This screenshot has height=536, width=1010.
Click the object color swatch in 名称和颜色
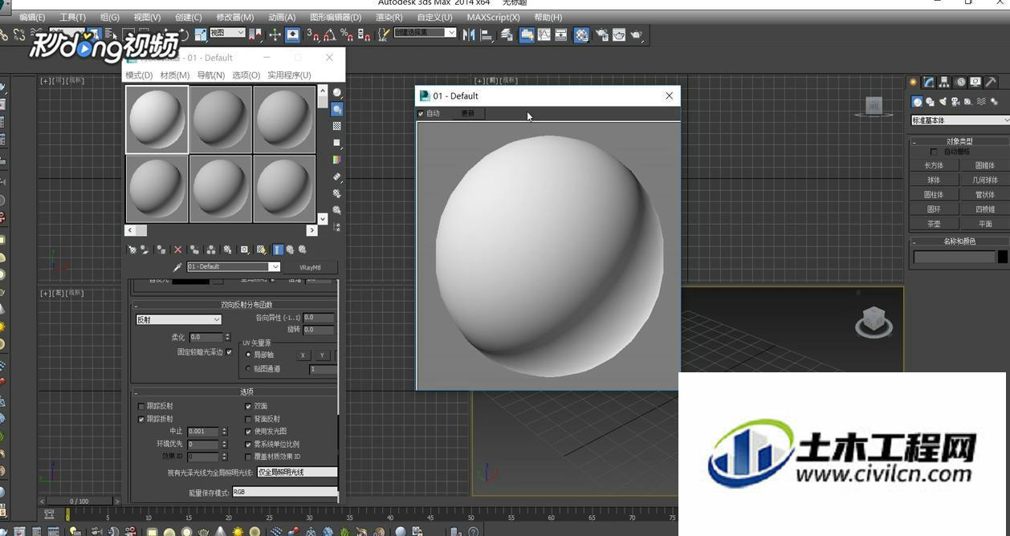pyautogui.click(x=1003, y=258)
